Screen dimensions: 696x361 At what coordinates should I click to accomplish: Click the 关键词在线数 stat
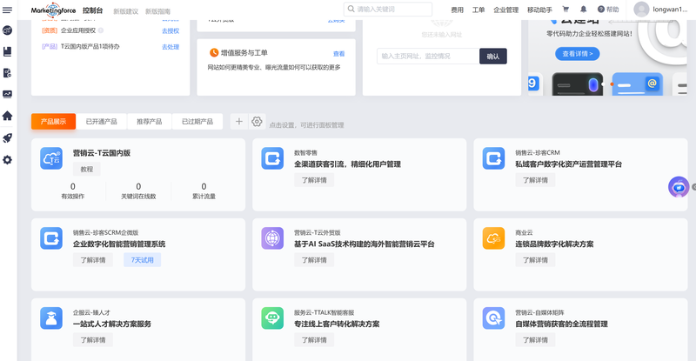pos(138,191)
